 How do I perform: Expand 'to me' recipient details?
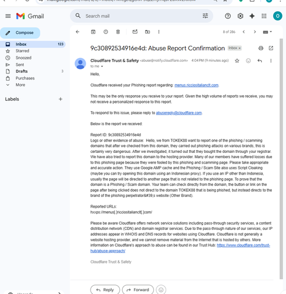point(102,66)
